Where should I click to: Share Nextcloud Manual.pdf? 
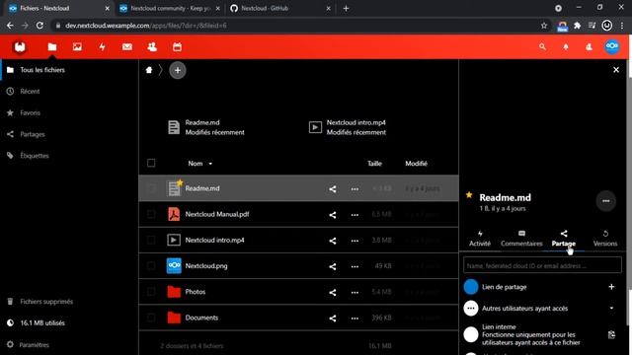pyautogui.click(x=333, y=215)
